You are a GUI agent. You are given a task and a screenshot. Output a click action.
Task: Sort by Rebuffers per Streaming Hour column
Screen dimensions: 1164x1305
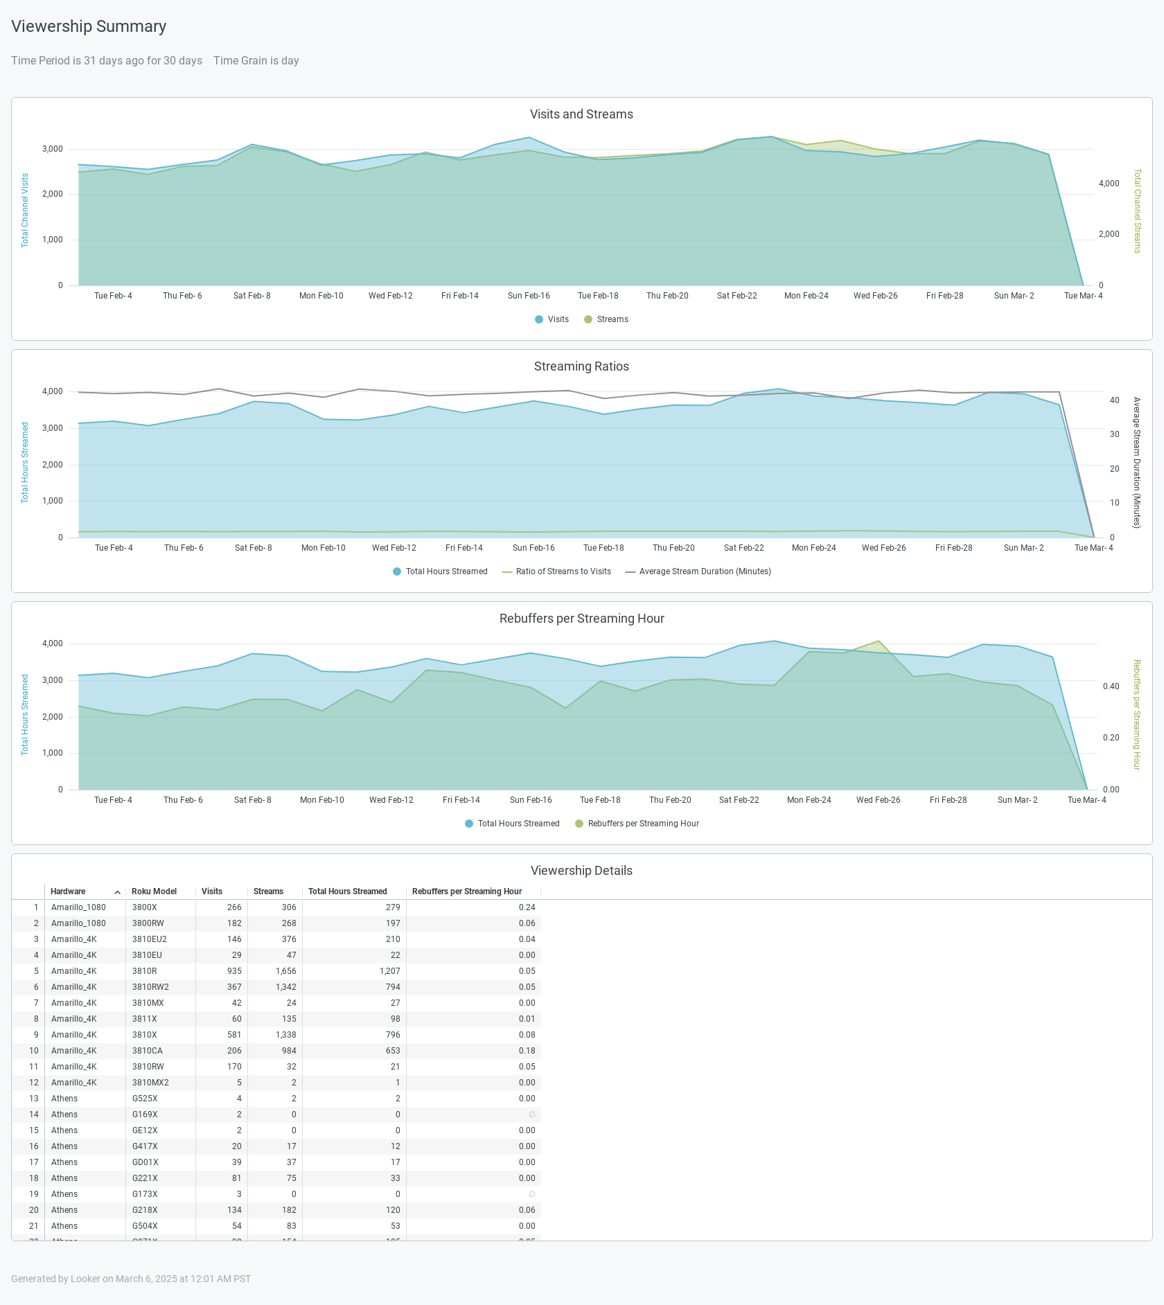click(467, 891)
